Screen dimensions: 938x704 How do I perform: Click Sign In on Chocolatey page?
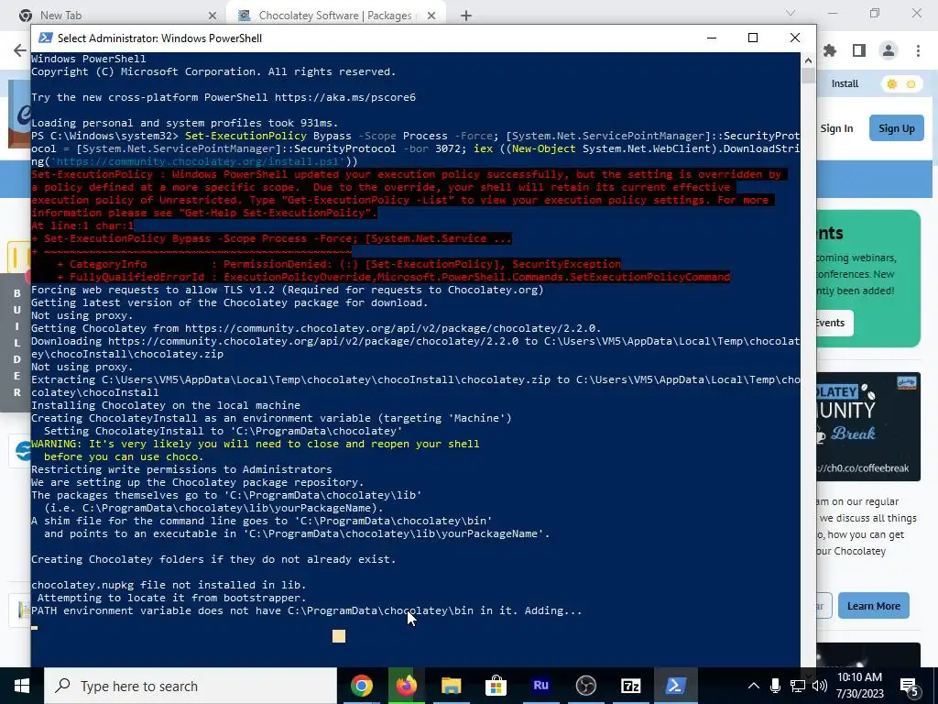(x=836, y=128)
